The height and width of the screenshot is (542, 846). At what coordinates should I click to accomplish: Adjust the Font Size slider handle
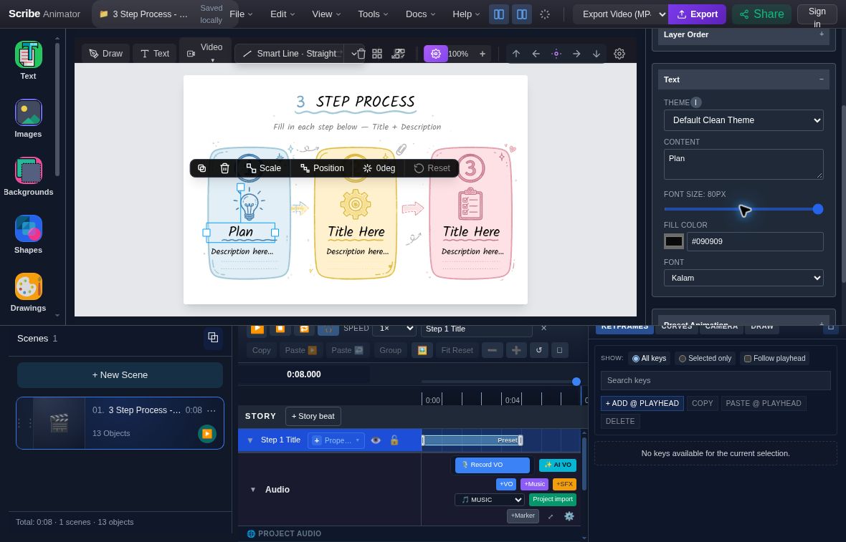tap(818, 209)
